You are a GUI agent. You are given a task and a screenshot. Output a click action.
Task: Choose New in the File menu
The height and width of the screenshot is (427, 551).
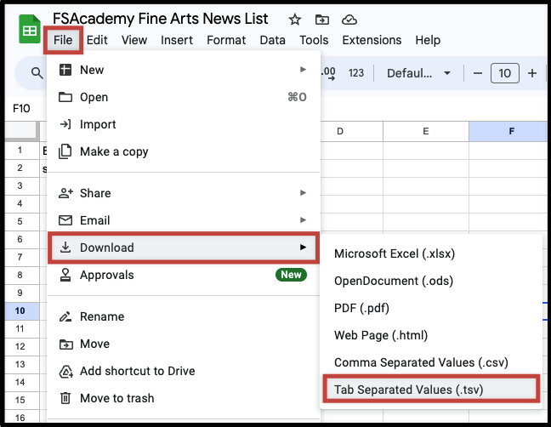[184, 70]
